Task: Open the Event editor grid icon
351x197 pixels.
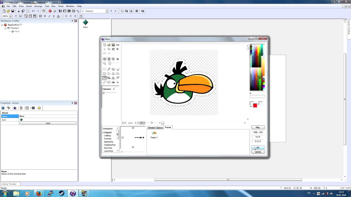Action: (x=69, y=11)
